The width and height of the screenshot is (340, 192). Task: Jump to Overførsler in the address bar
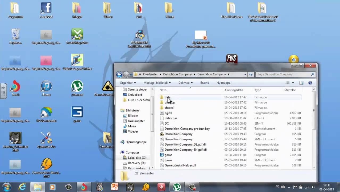pos(150,74)
